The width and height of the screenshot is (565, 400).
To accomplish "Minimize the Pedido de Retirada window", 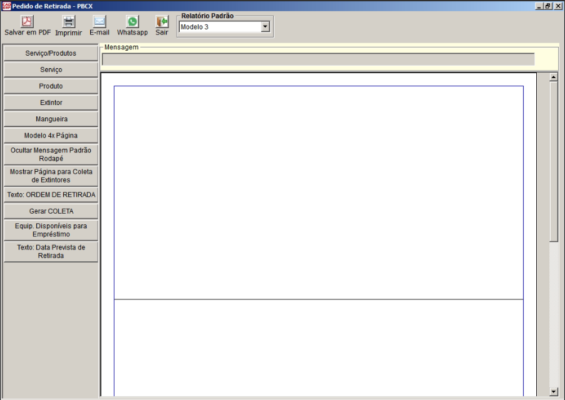I will tap(539, 6).
